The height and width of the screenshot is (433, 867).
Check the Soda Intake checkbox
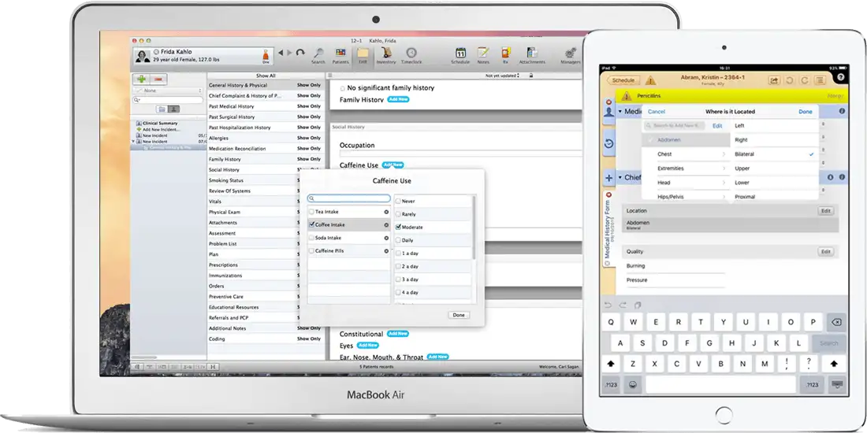tap(312, 238)
